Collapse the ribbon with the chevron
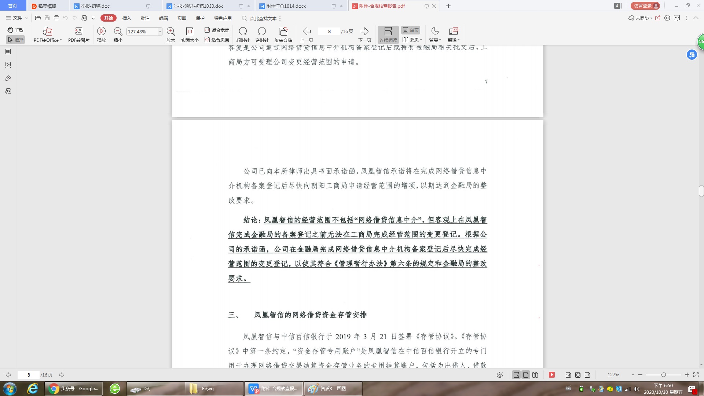The height and width of the screenshot is (396, 704). pos(696,18)
